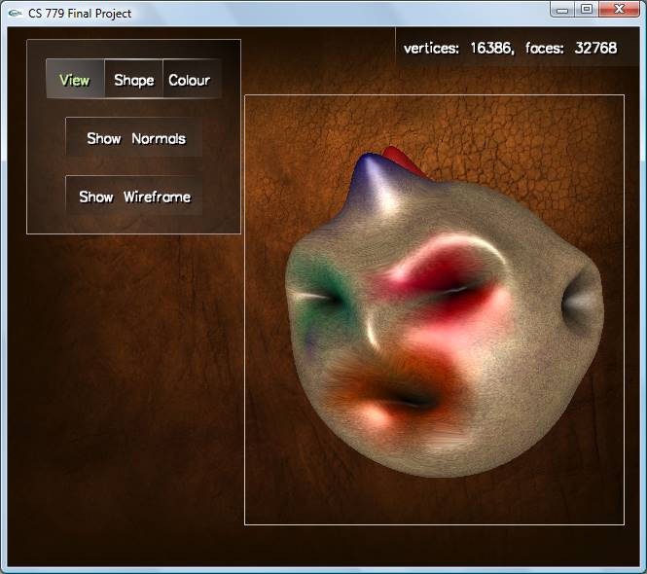Switch to the View tab
647x574 pixels.
(x=75, y=80)
